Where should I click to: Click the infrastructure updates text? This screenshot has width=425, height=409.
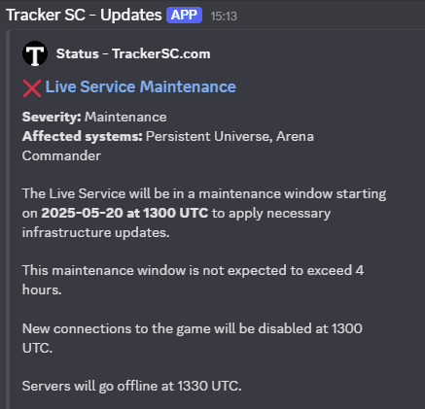coord(95,232)
